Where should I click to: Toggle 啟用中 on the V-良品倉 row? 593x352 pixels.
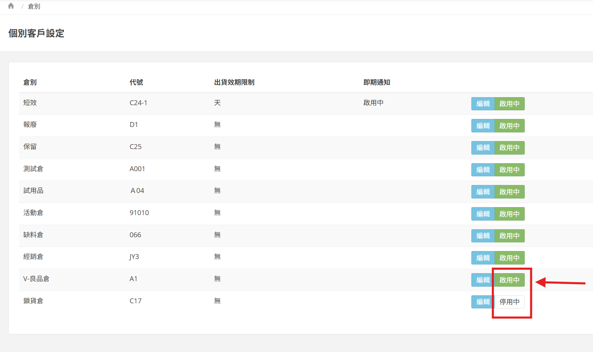(x=509, y=280)
